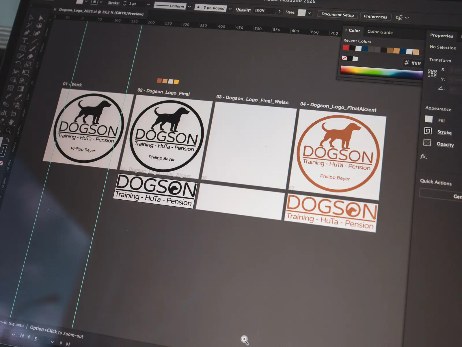Open the stroke weight dropdown arrow
462x347 pixels.
pos(148,4)
